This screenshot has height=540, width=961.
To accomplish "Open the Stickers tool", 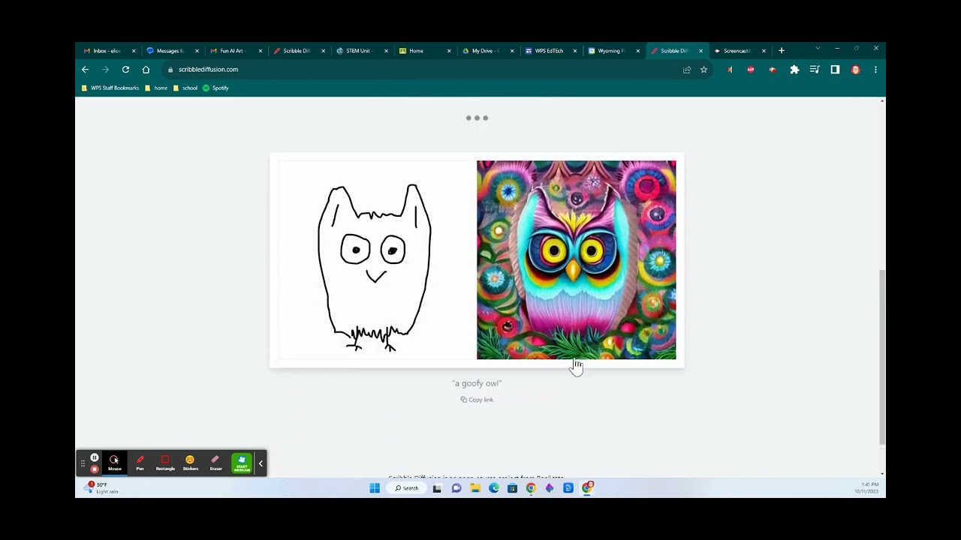I will pos(190,463).
